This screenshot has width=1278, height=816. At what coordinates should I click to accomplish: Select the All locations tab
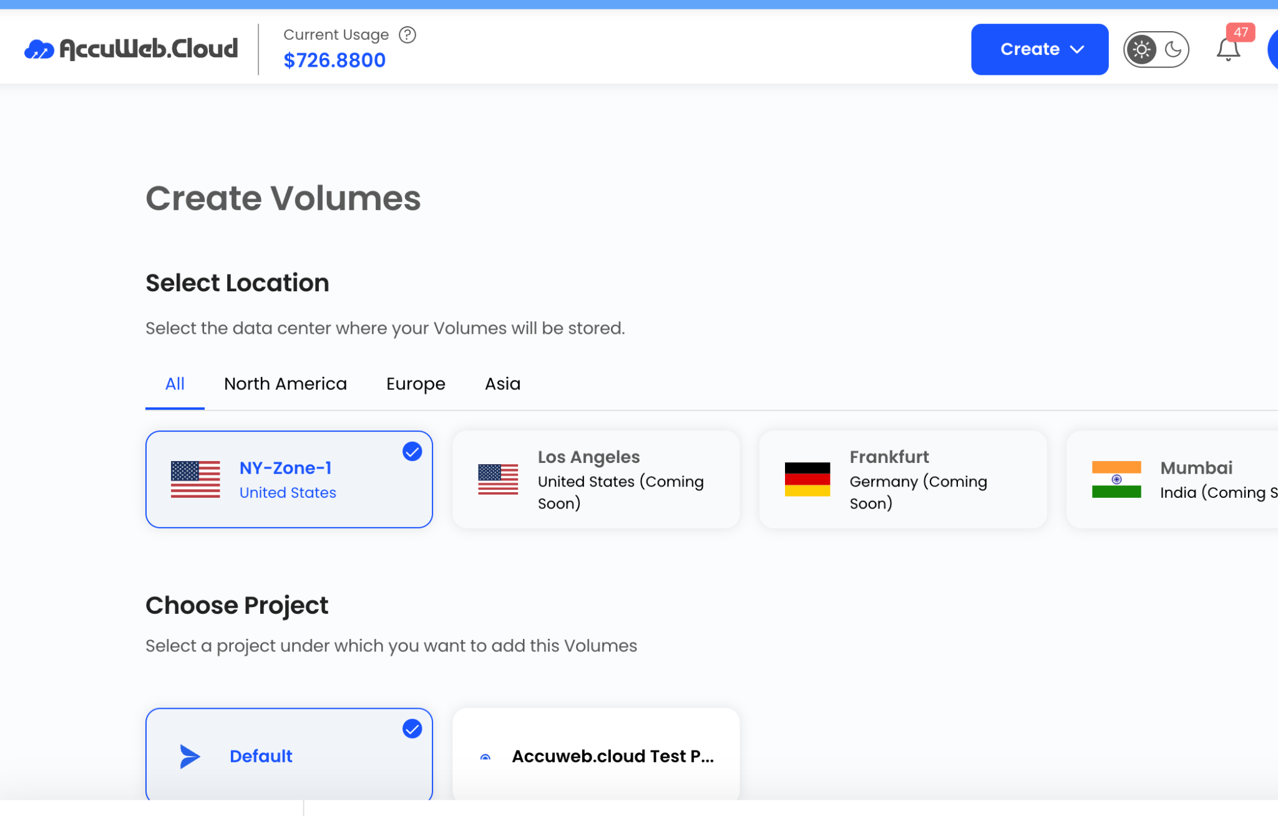point(175,384)
